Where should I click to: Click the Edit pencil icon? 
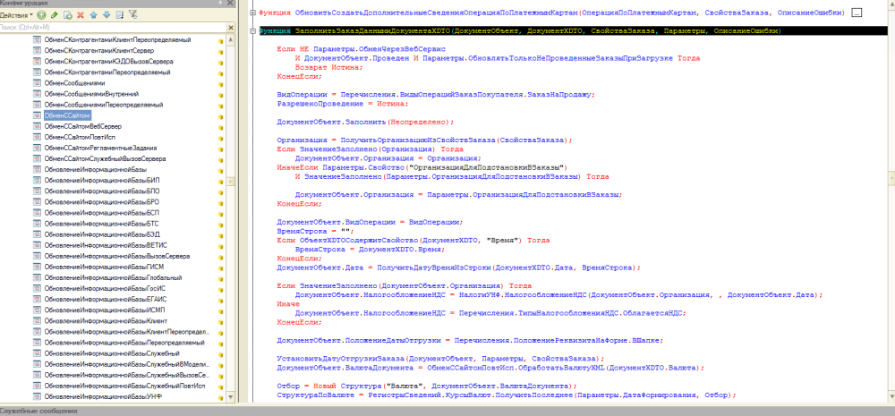(x=55, y=15)
